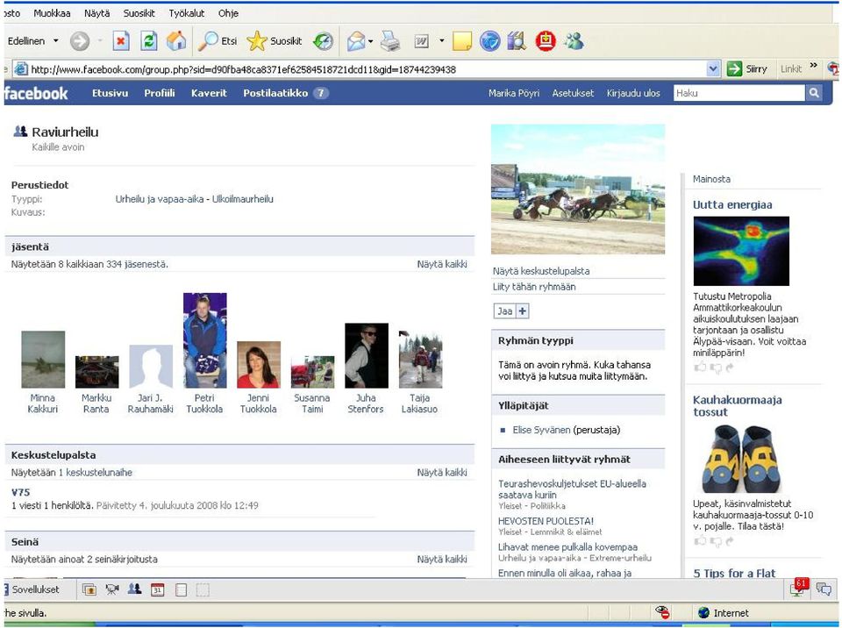This screenshot has width=842, height=628.
Task: Open the Näytä menu
Action: click(96, 13)
